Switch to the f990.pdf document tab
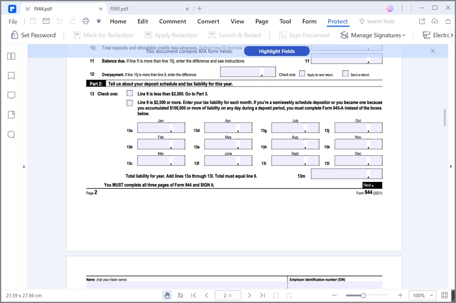The image size is (456, 303). click(119, 9)
